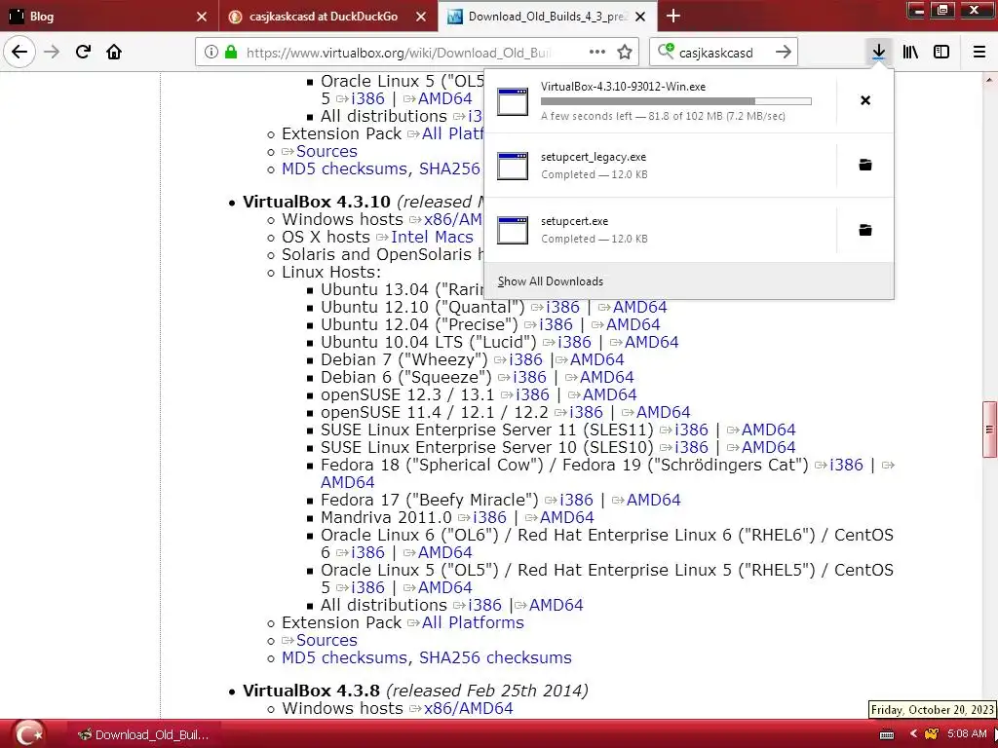The image size is (998, 748).
Task: Click the 5:08 AM system clock
Action: coord(966,734)
